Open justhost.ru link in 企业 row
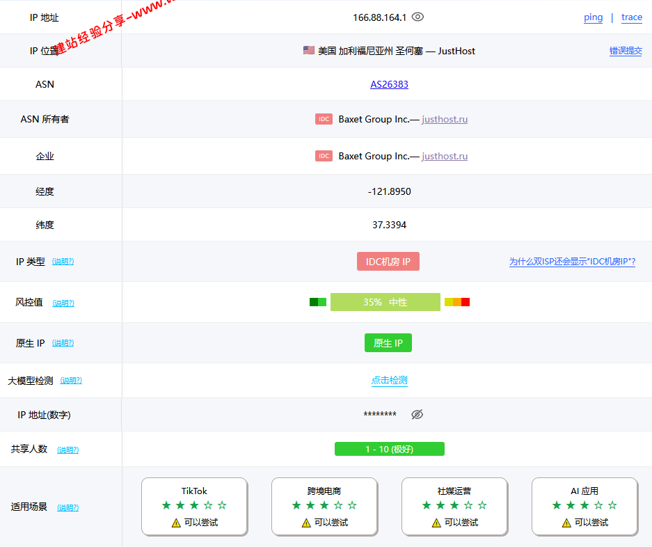Viewport: 652px width, 547px height. 445,156
